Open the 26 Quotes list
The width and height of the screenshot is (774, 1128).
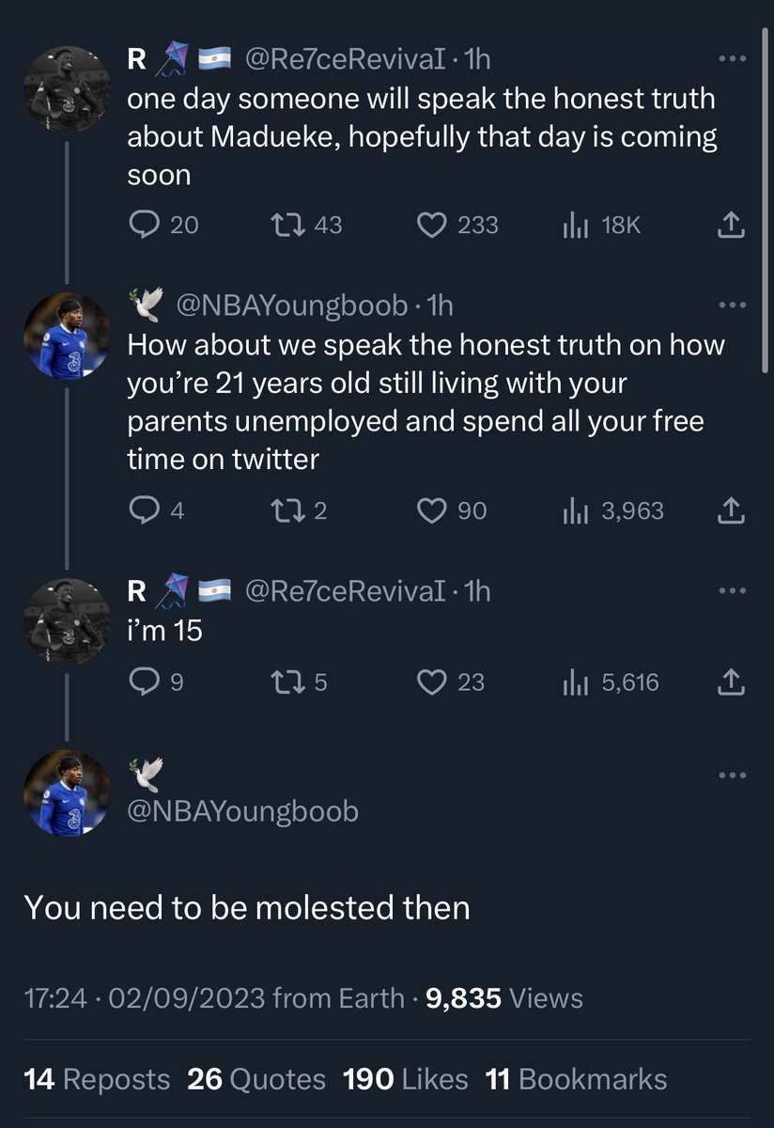point(256,1079)
